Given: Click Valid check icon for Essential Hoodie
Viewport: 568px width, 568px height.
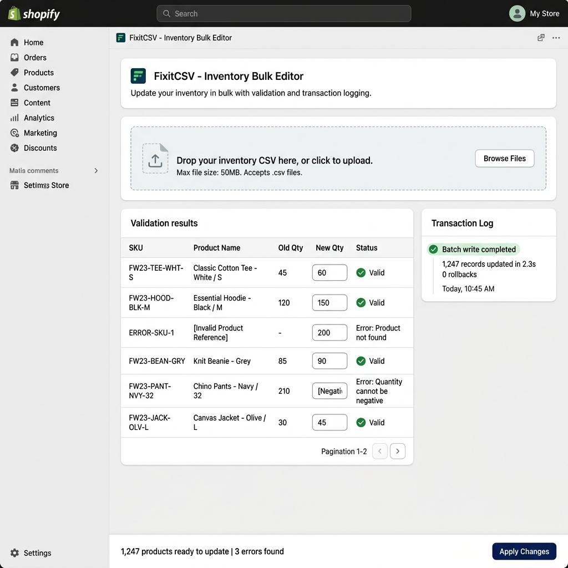Looking at the screenshot, I should point(361,302).
